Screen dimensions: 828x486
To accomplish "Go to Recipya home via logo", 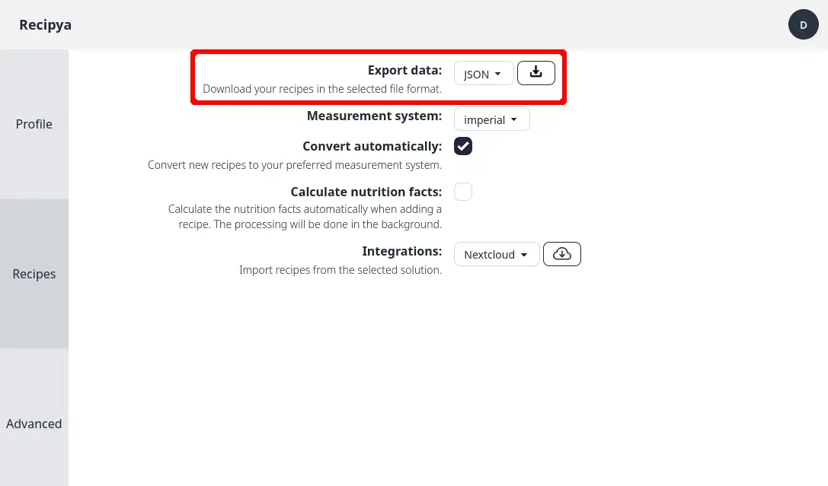I will point(46,25).
